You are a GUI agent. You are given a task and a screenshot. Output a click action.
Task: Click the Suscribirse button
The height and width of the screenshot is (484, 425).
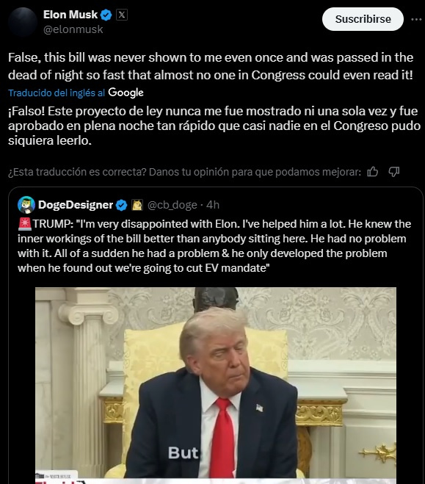click(x=363, y=19)
